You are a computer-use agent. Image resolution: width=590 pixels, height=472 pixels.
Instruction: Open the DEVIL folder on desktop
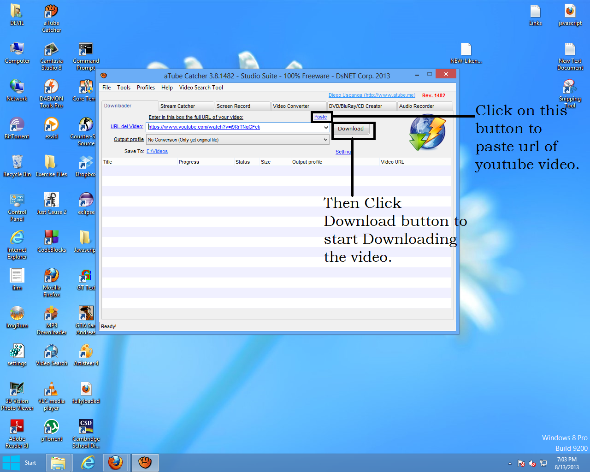[x=17, y=15]
